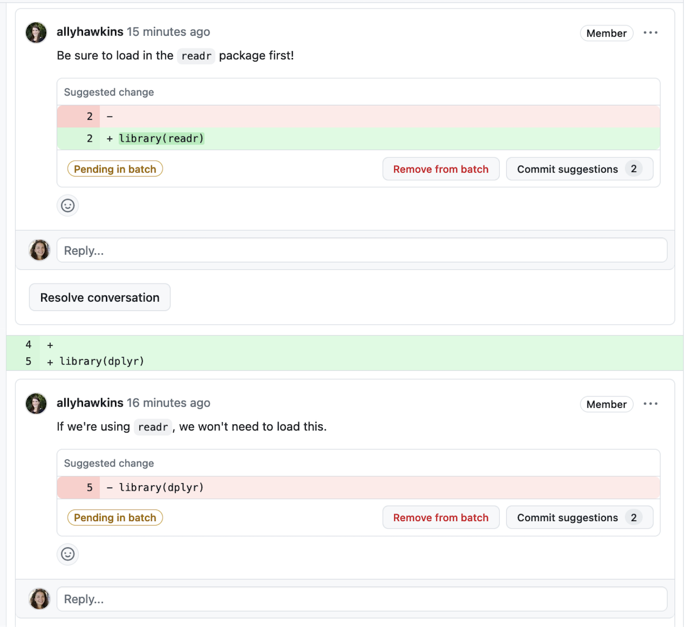Open the '16 minutes ago' timestamp link
The image size is (694, 627).
[x=168, y=403]
